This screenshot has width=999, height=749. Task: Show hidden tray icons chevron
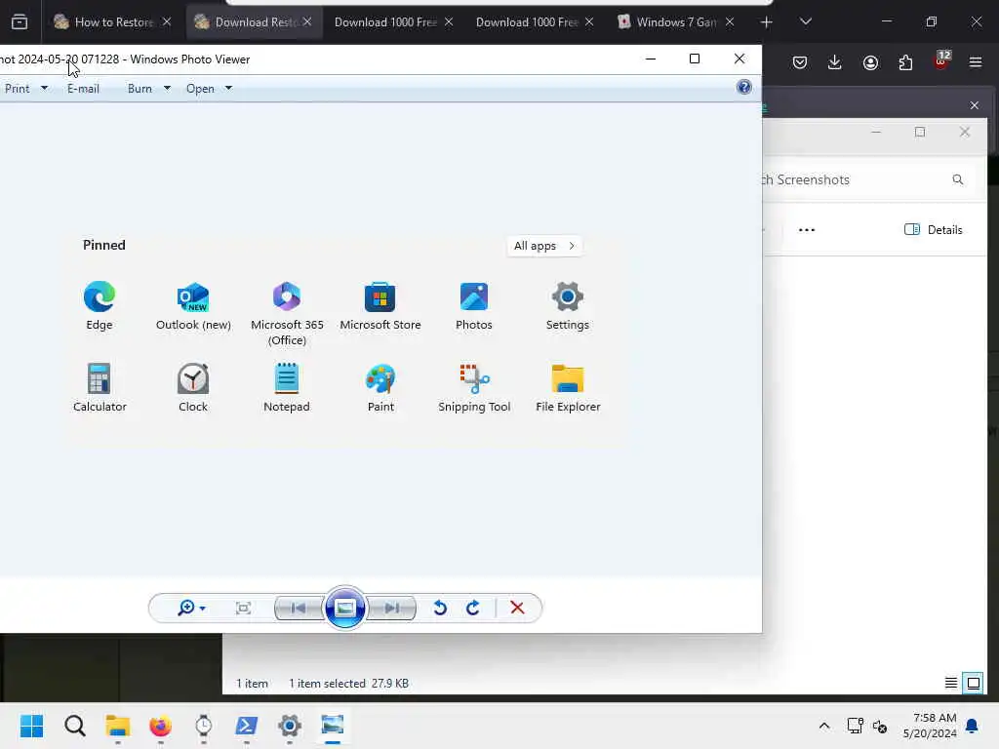823,726
